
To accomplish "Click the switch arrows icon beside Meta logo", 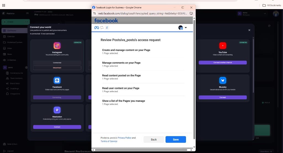I will pyautogui.click(x=102, y=28).
